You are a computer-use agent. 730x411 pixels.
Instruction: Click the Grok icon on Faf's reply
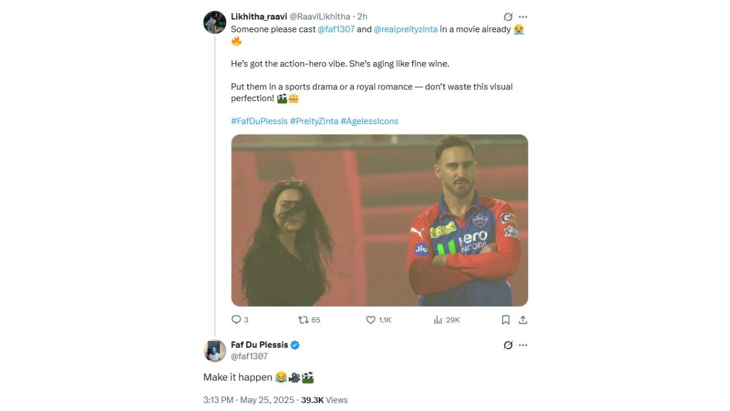tap(508, 345)
